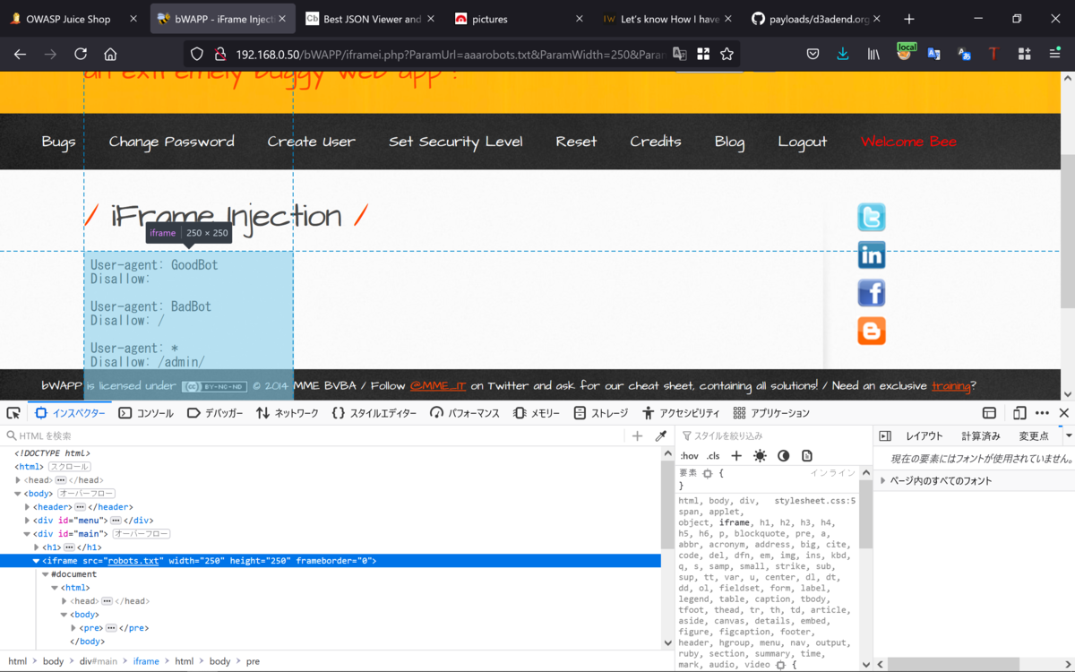Open the extension with green local badge
Screen dimensions: 1075x672
[x=905, y=53]
